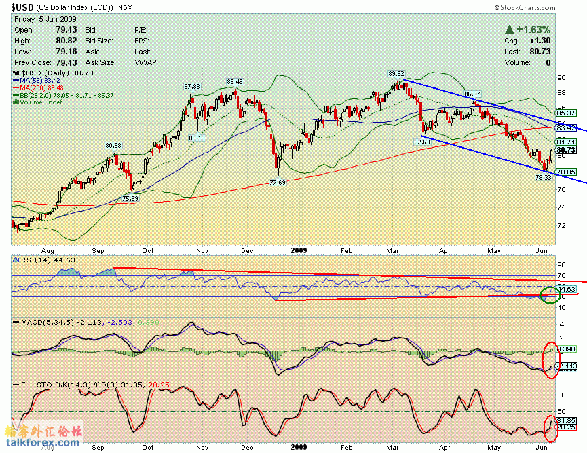
Task: Click the 88.46 price label
Action: (235, 81)
